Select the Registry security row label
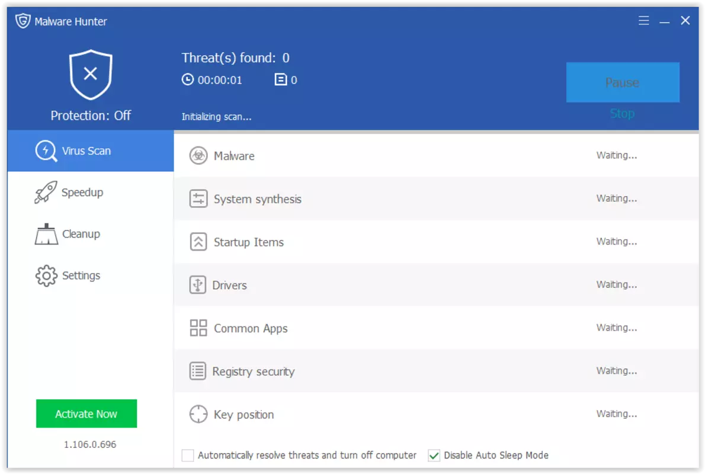The image size is (705, 474). click(254, 372)
